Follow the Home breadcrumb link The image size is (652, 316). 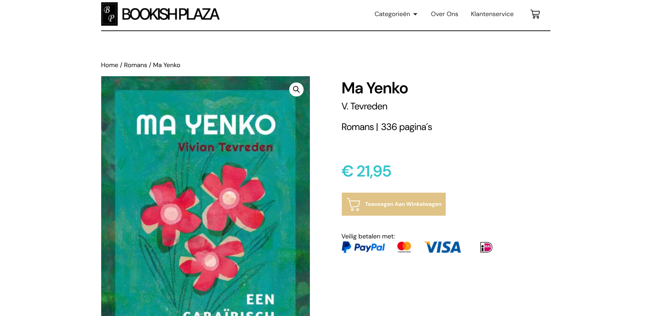pyautogui.click(x=110, y=65)
